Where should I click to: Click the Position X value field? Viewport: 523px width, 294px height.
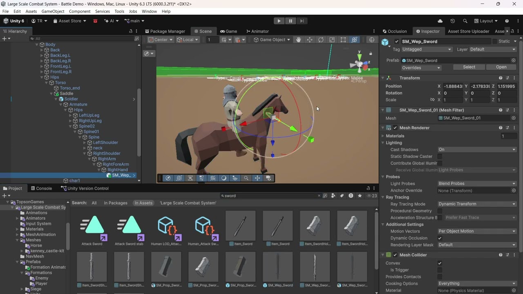tap(453, 86)
